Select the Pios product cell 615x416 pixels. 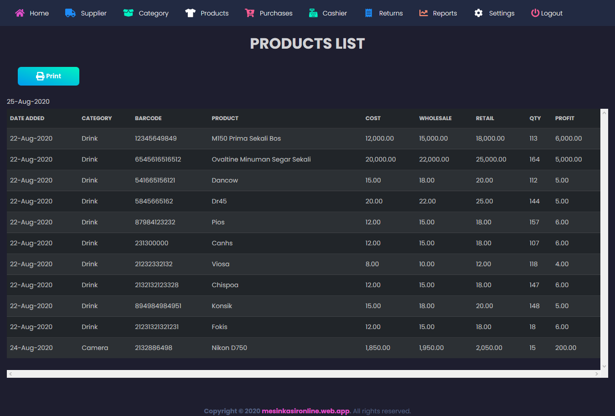pyautogui.click(x=218, y=222)
